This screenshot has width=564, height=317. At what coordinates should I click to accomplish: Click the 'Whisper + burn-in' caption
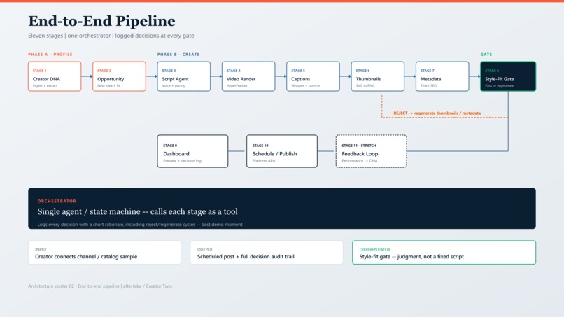306,85
